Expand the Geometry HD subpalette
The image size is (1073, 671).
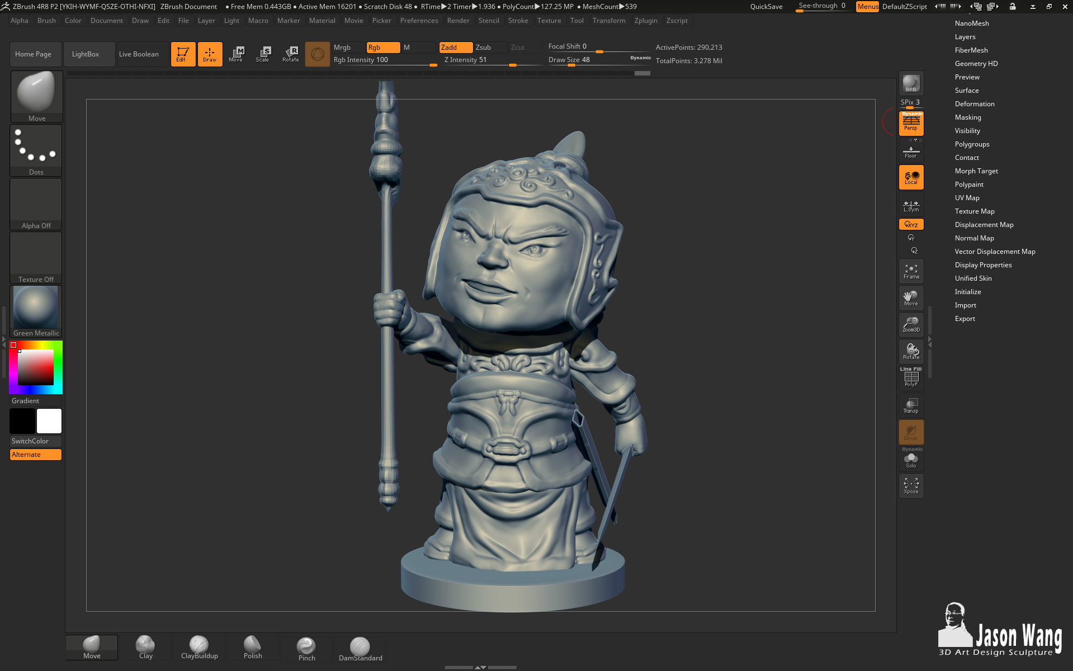click(976, 64)
